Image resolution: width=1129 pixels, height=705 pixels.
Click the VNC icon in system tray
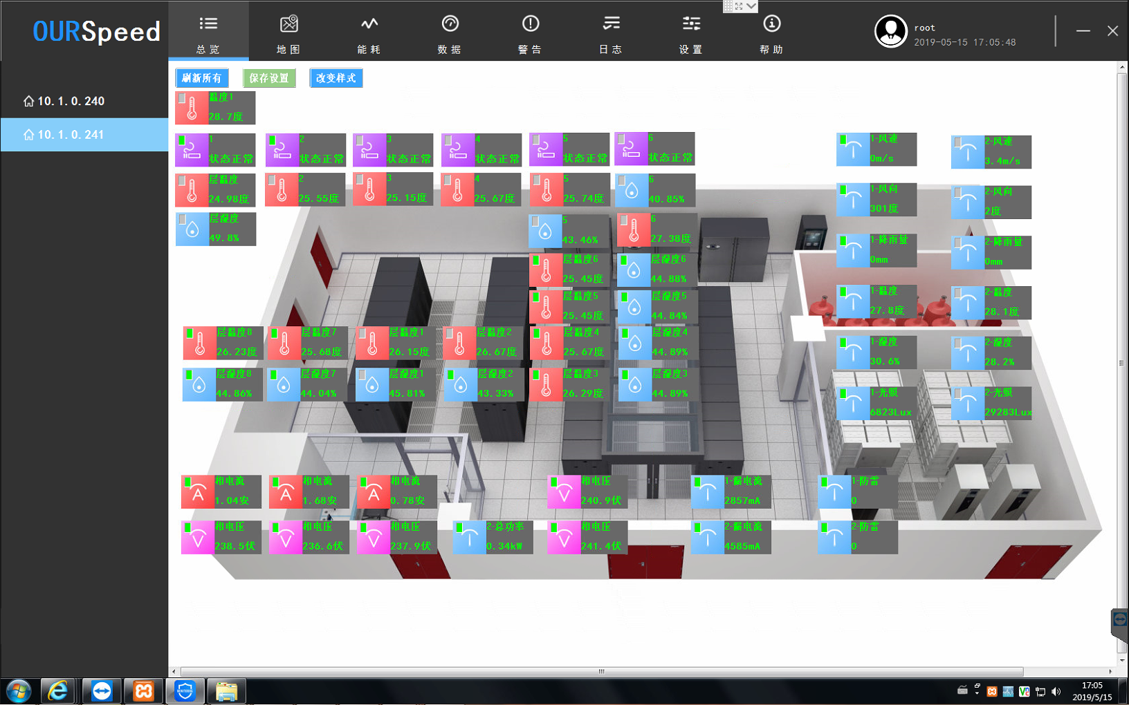tap(1024, 691)
